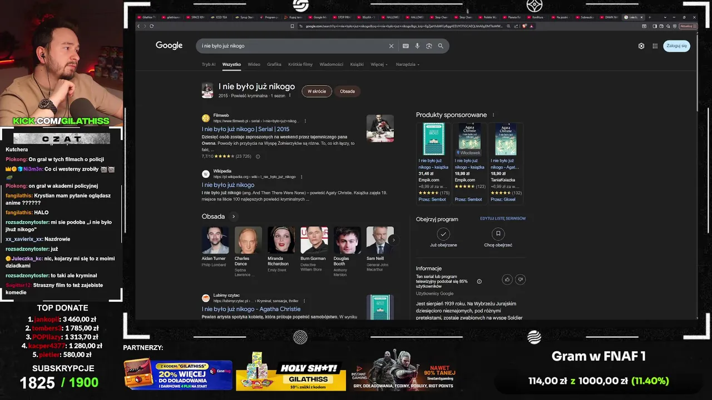Expand the Więcej dropdown
712x400 pixels.
coord(379,64)
